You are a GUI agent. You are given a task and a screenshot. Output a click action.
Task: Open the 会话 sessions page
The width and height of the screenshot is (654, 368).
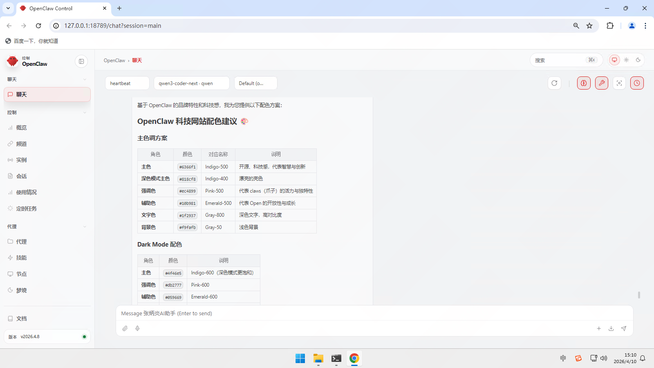[47, 176]
